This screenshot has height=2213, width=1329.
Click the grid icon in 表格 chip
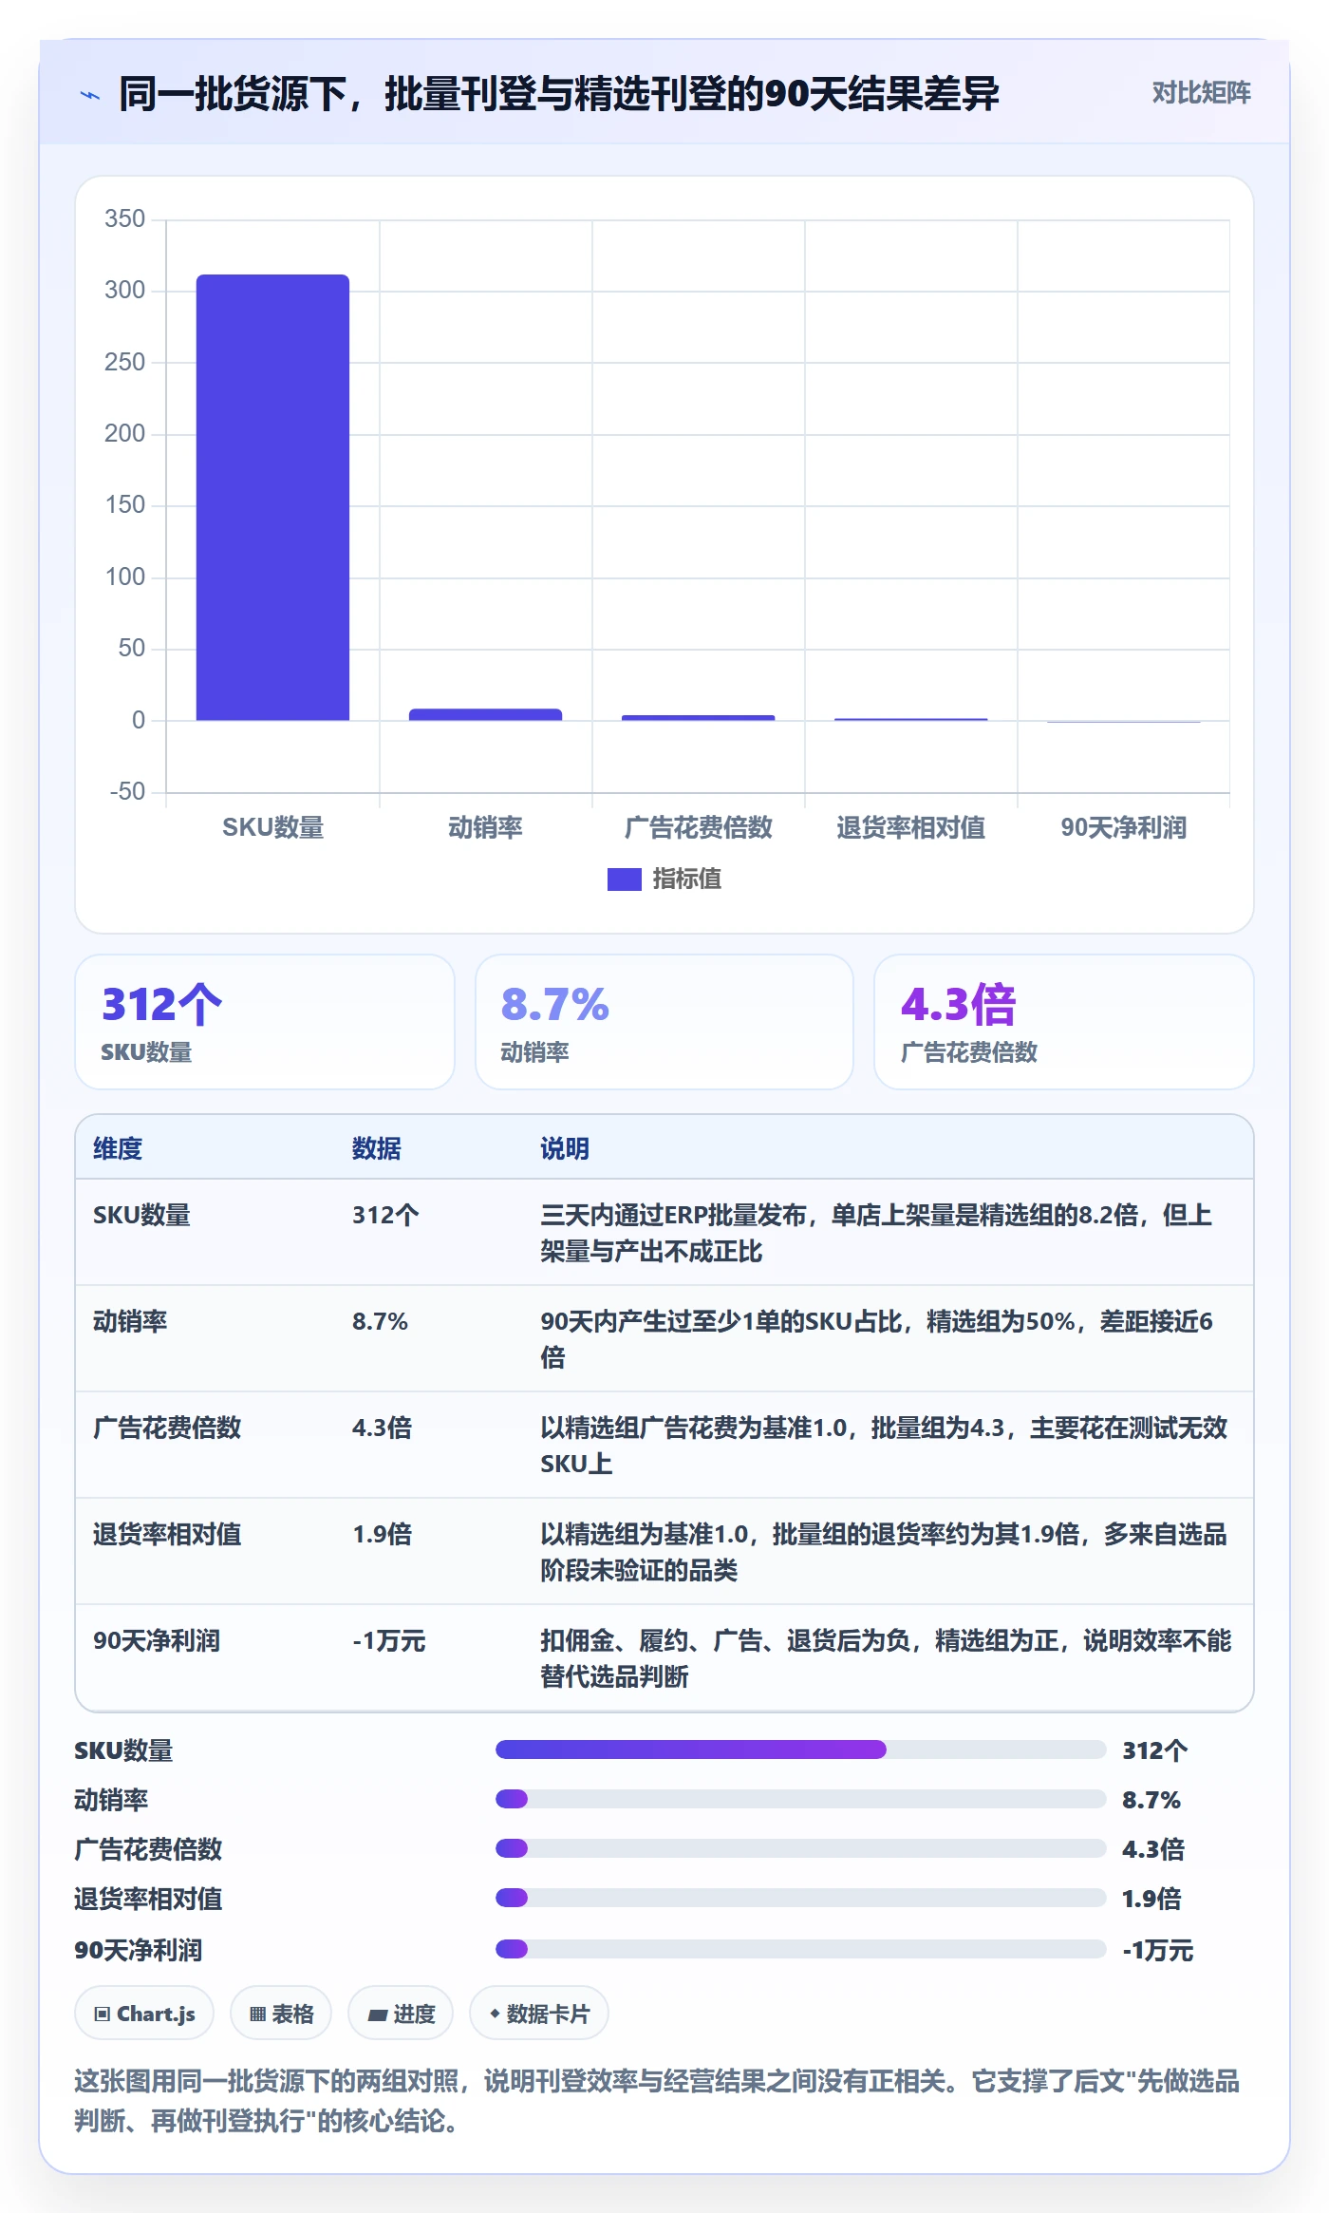tap(257, 2014)
